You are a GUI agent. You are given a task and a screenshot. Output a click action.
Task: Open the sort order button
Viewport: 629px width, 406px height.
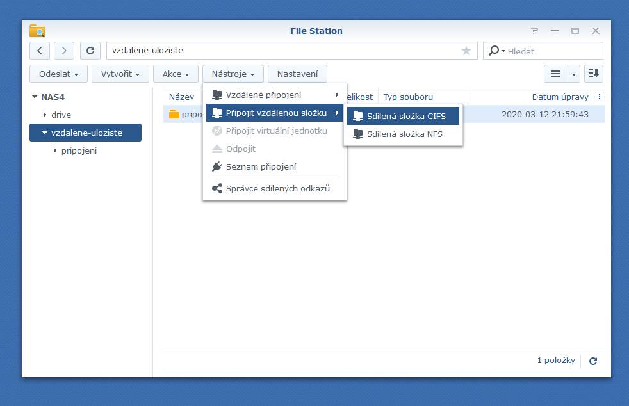point(594,74)
